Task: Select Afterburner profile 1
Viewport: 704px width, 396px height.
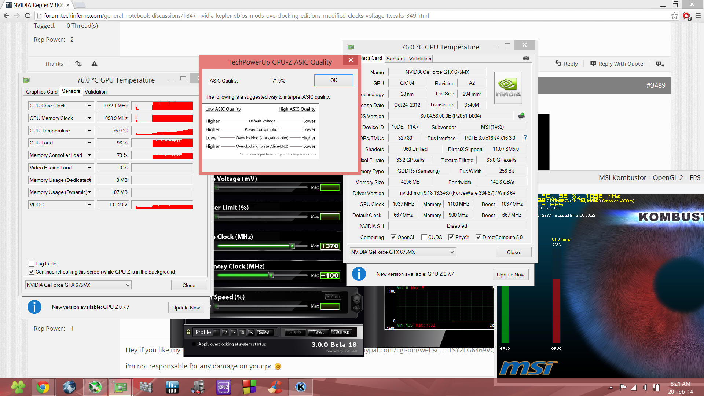Action: (216, 332)
